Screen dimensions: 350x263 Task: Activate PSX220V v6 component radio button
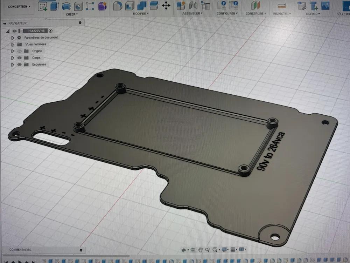pyautogui.click(x=51, y=31)
